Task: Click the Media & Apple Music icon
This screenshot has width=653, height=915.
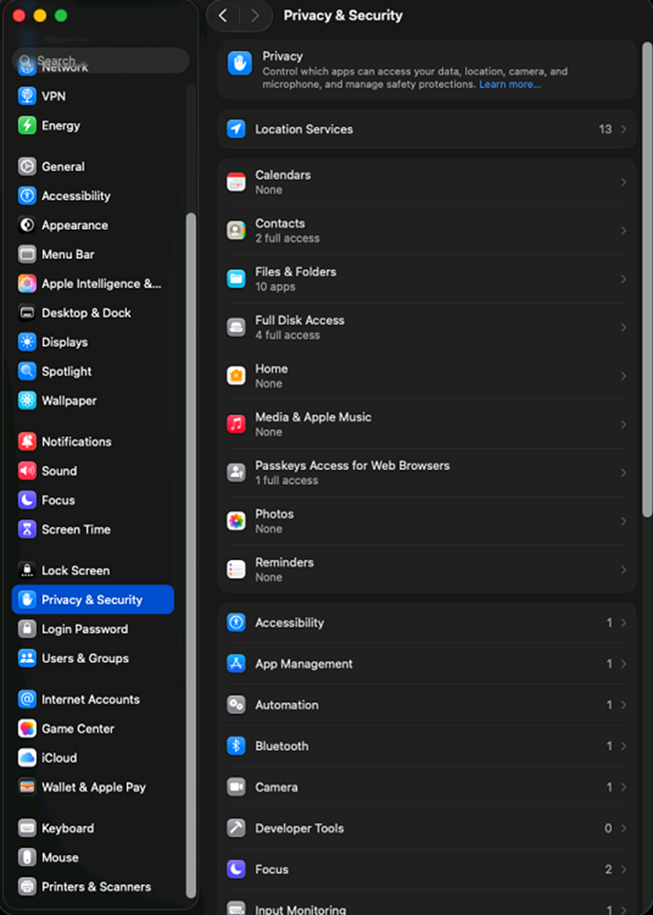Action: coord(236,425)
